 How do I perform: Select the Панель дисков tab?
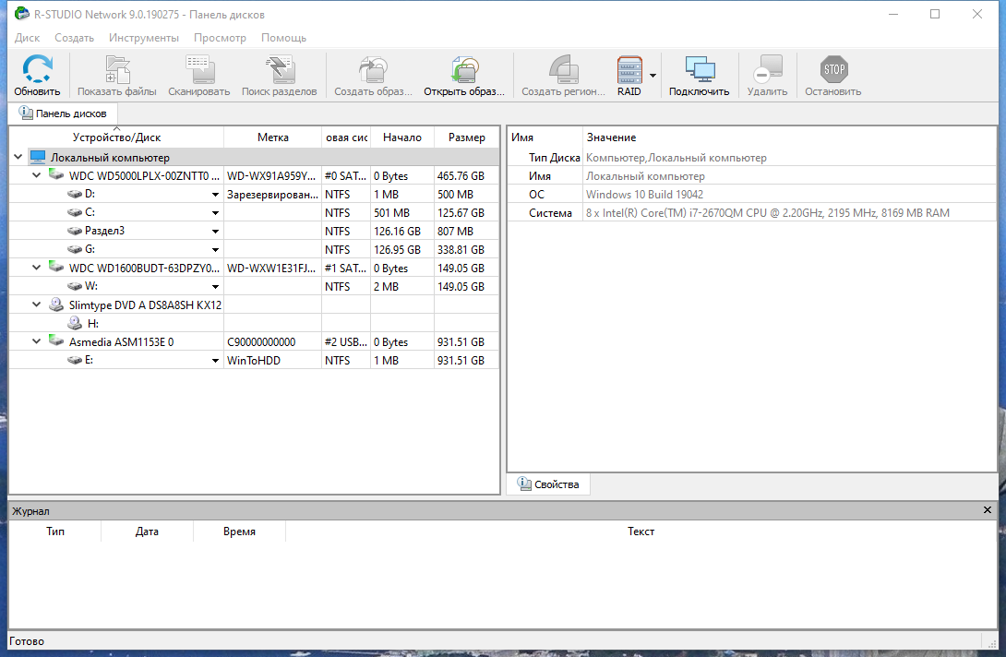63,113
